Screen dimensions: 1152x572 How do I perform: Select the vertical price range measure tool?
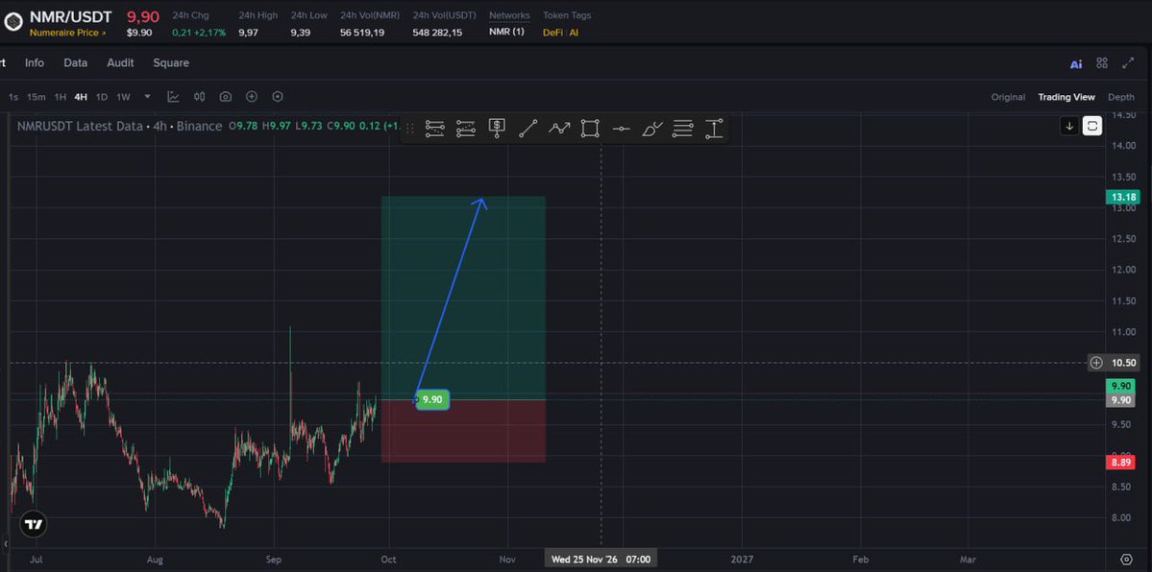point(714,129)
